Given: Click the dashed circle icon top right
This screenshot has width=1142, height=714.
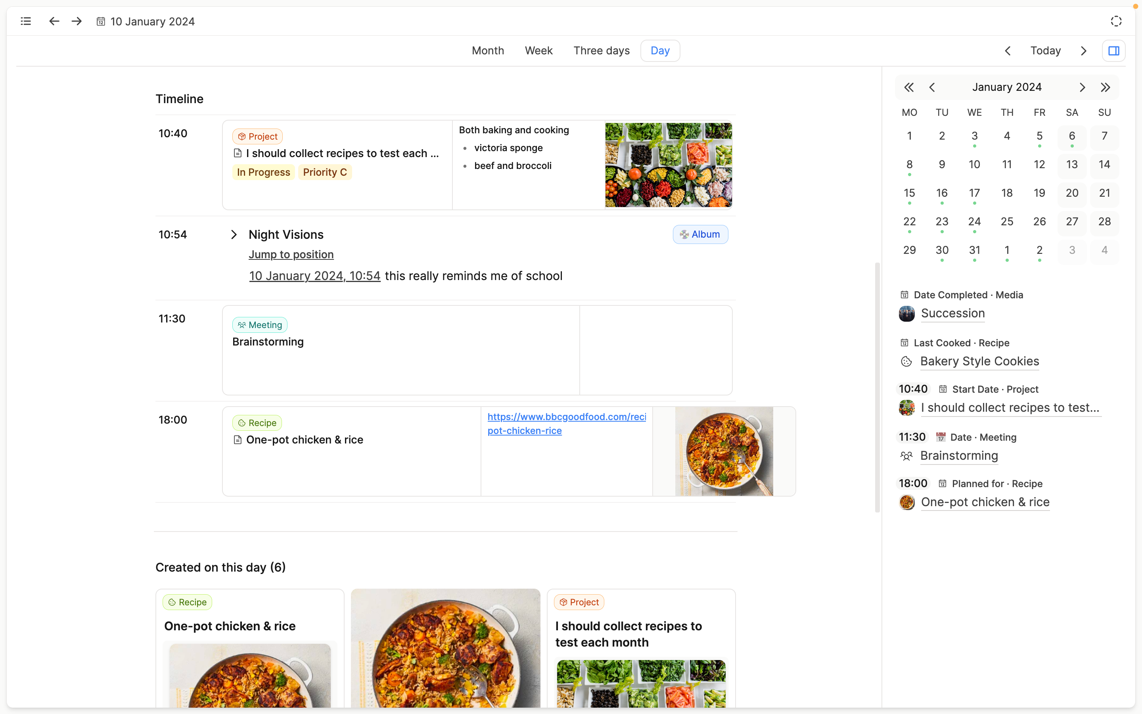Looking at the screenshot, I should pos(1115,21).
